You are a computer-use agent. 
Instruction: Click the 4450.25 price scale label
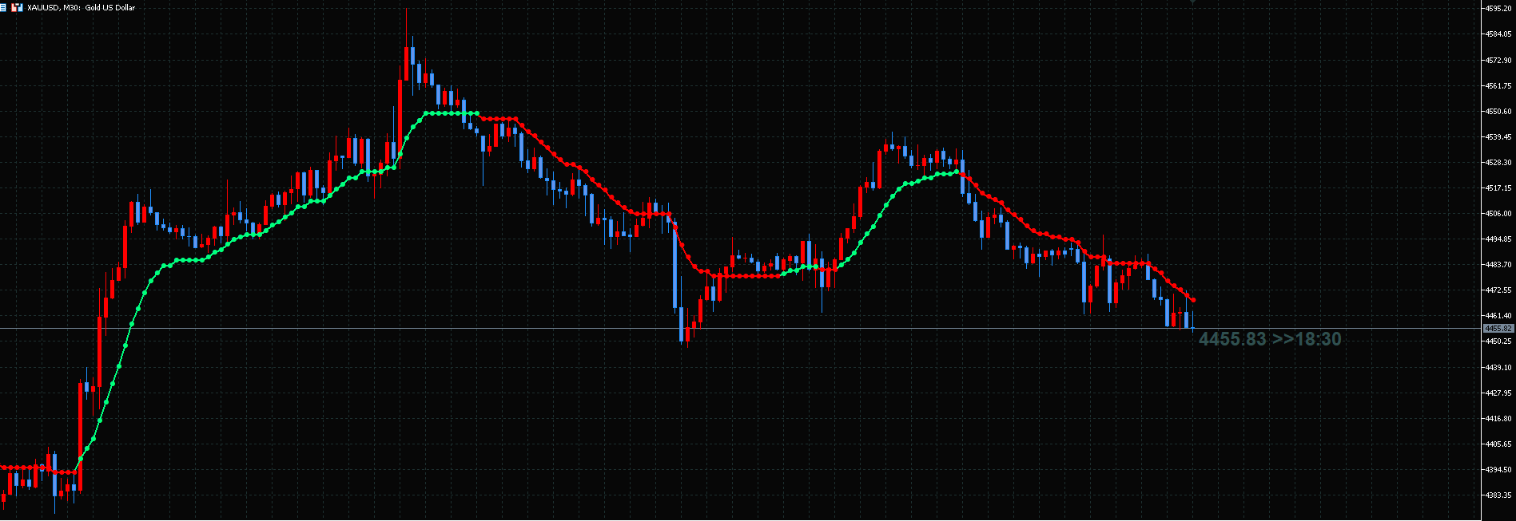(1498, 341)
